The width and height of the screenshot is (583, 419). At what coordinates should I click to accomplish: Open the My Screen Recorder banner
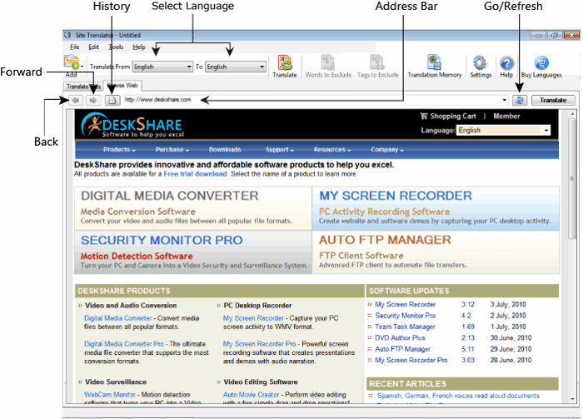(x=436, y=207)
